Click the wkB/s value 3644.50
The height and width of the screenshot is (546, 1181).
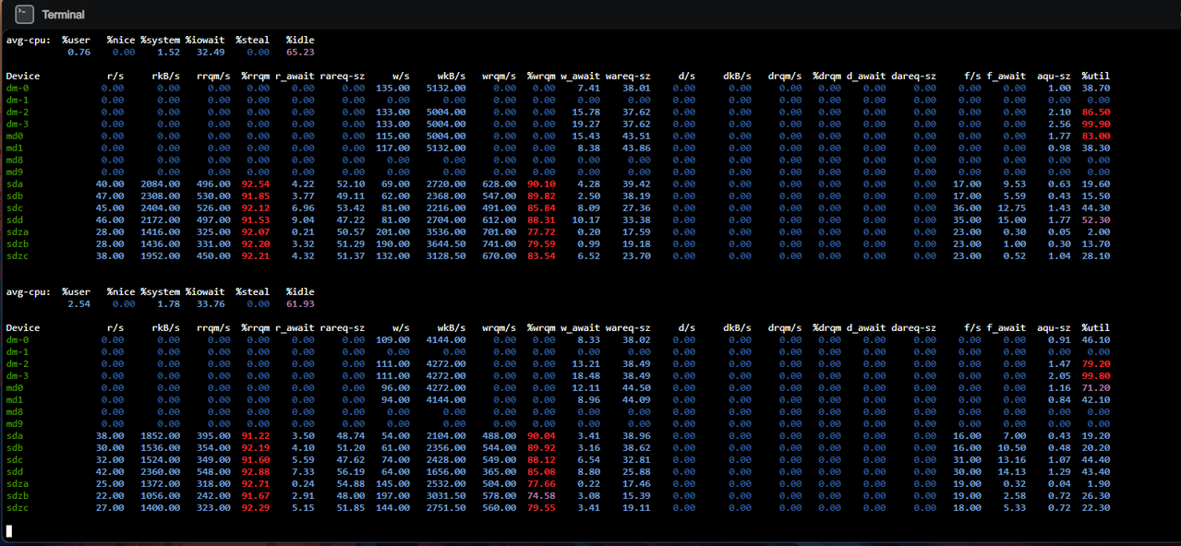(447, 244)
